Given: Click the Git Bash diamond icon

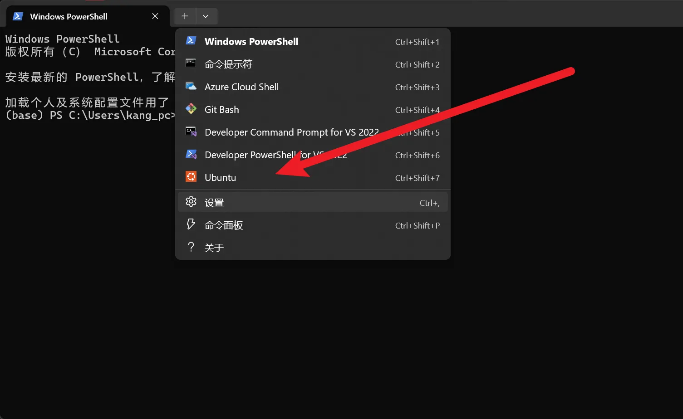Looking at the screenshot, I should point(191,109).
